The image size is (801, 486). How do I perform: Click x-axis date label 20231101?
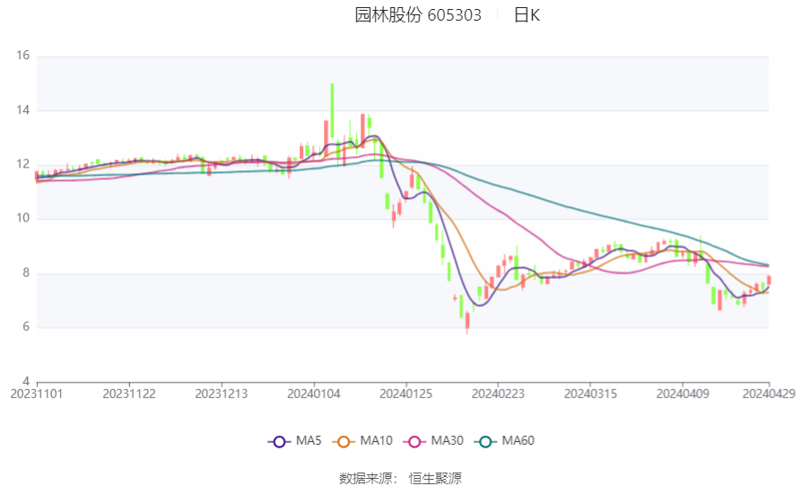(36, 395)
